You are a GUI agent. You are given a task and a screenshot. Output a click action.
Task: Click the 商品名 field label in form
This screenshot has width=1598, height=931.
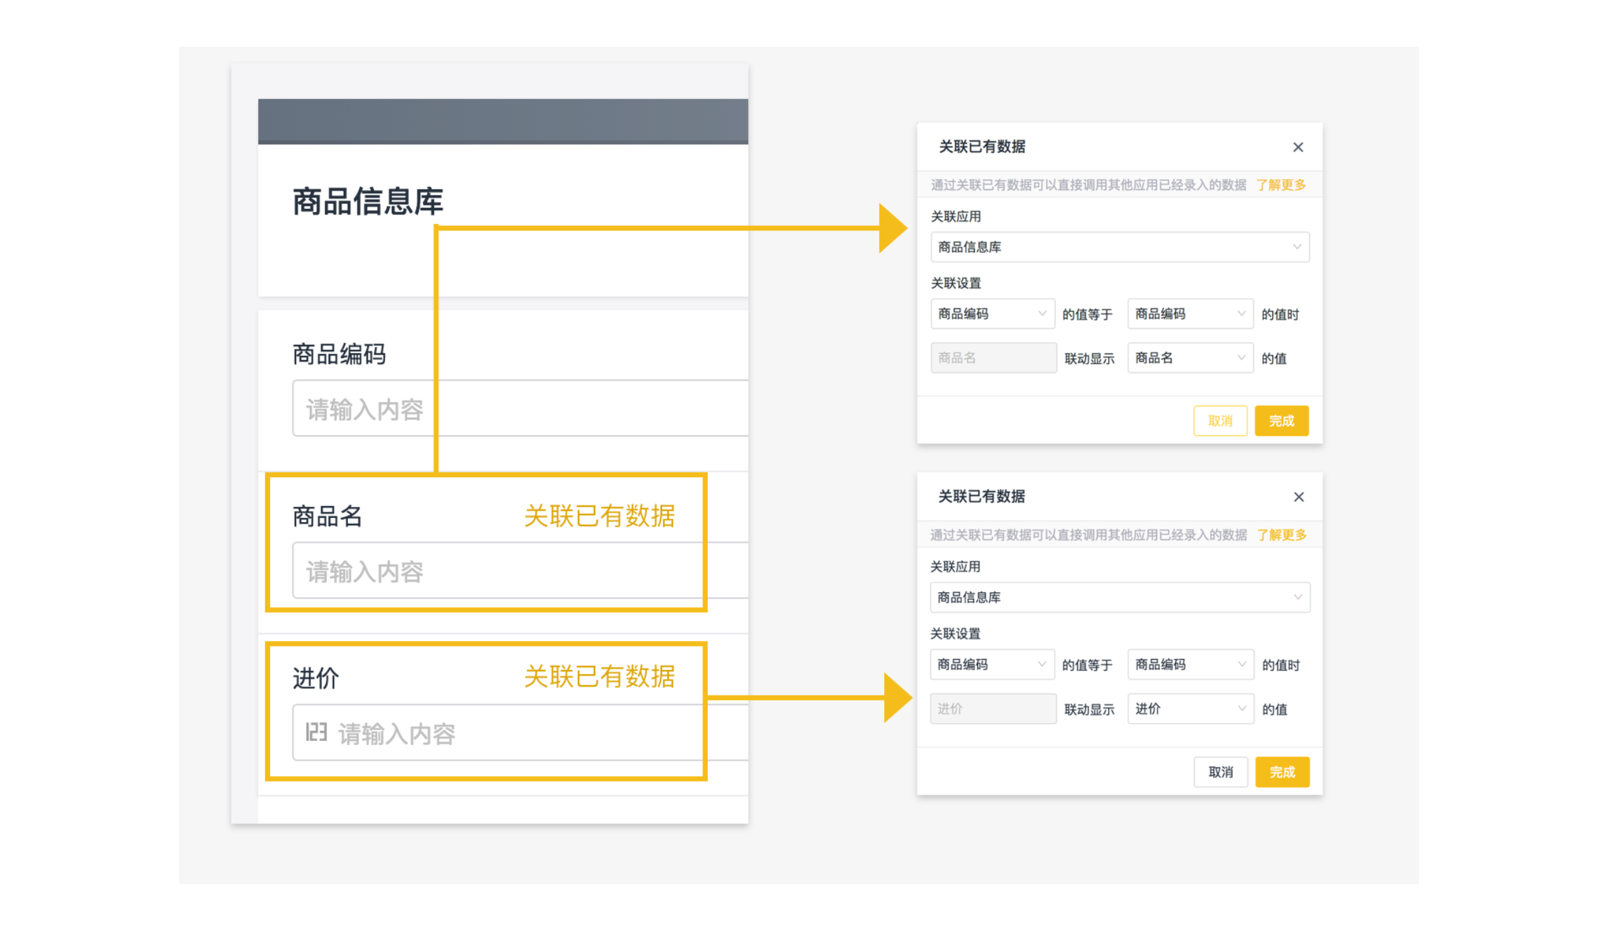(327, 516)
